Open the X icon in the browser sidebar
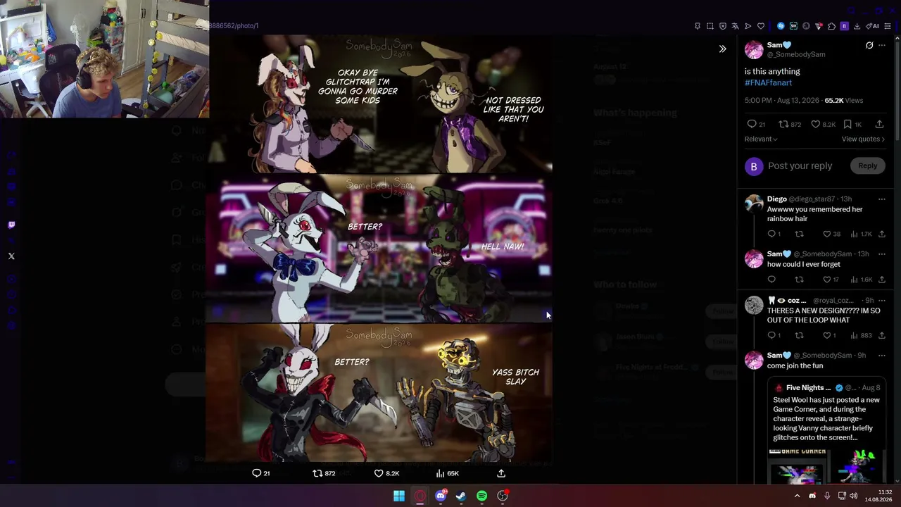 (11, 256)
